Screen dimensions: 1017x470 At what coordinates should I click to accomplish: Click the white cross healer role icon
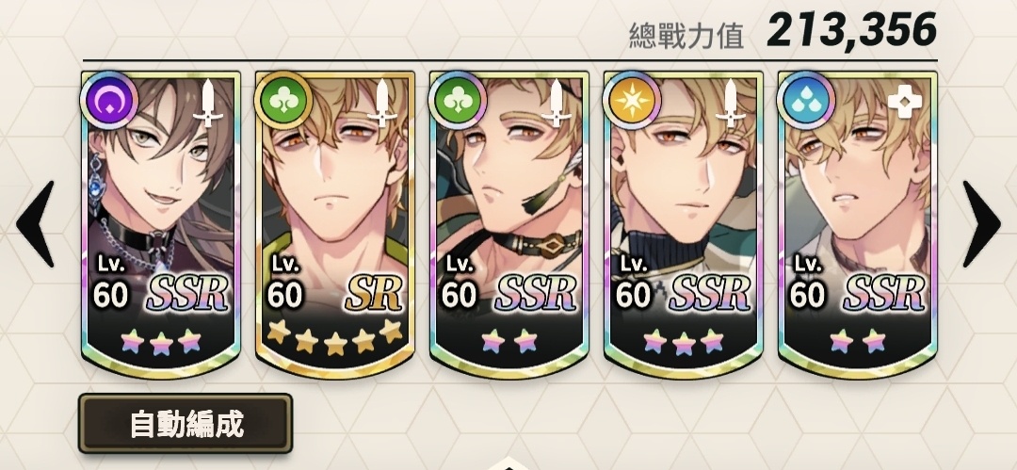(x=905, y=103)
